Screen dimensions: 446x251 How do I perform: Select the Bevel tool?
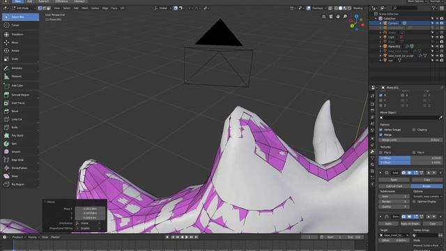[x=20, y=112]
